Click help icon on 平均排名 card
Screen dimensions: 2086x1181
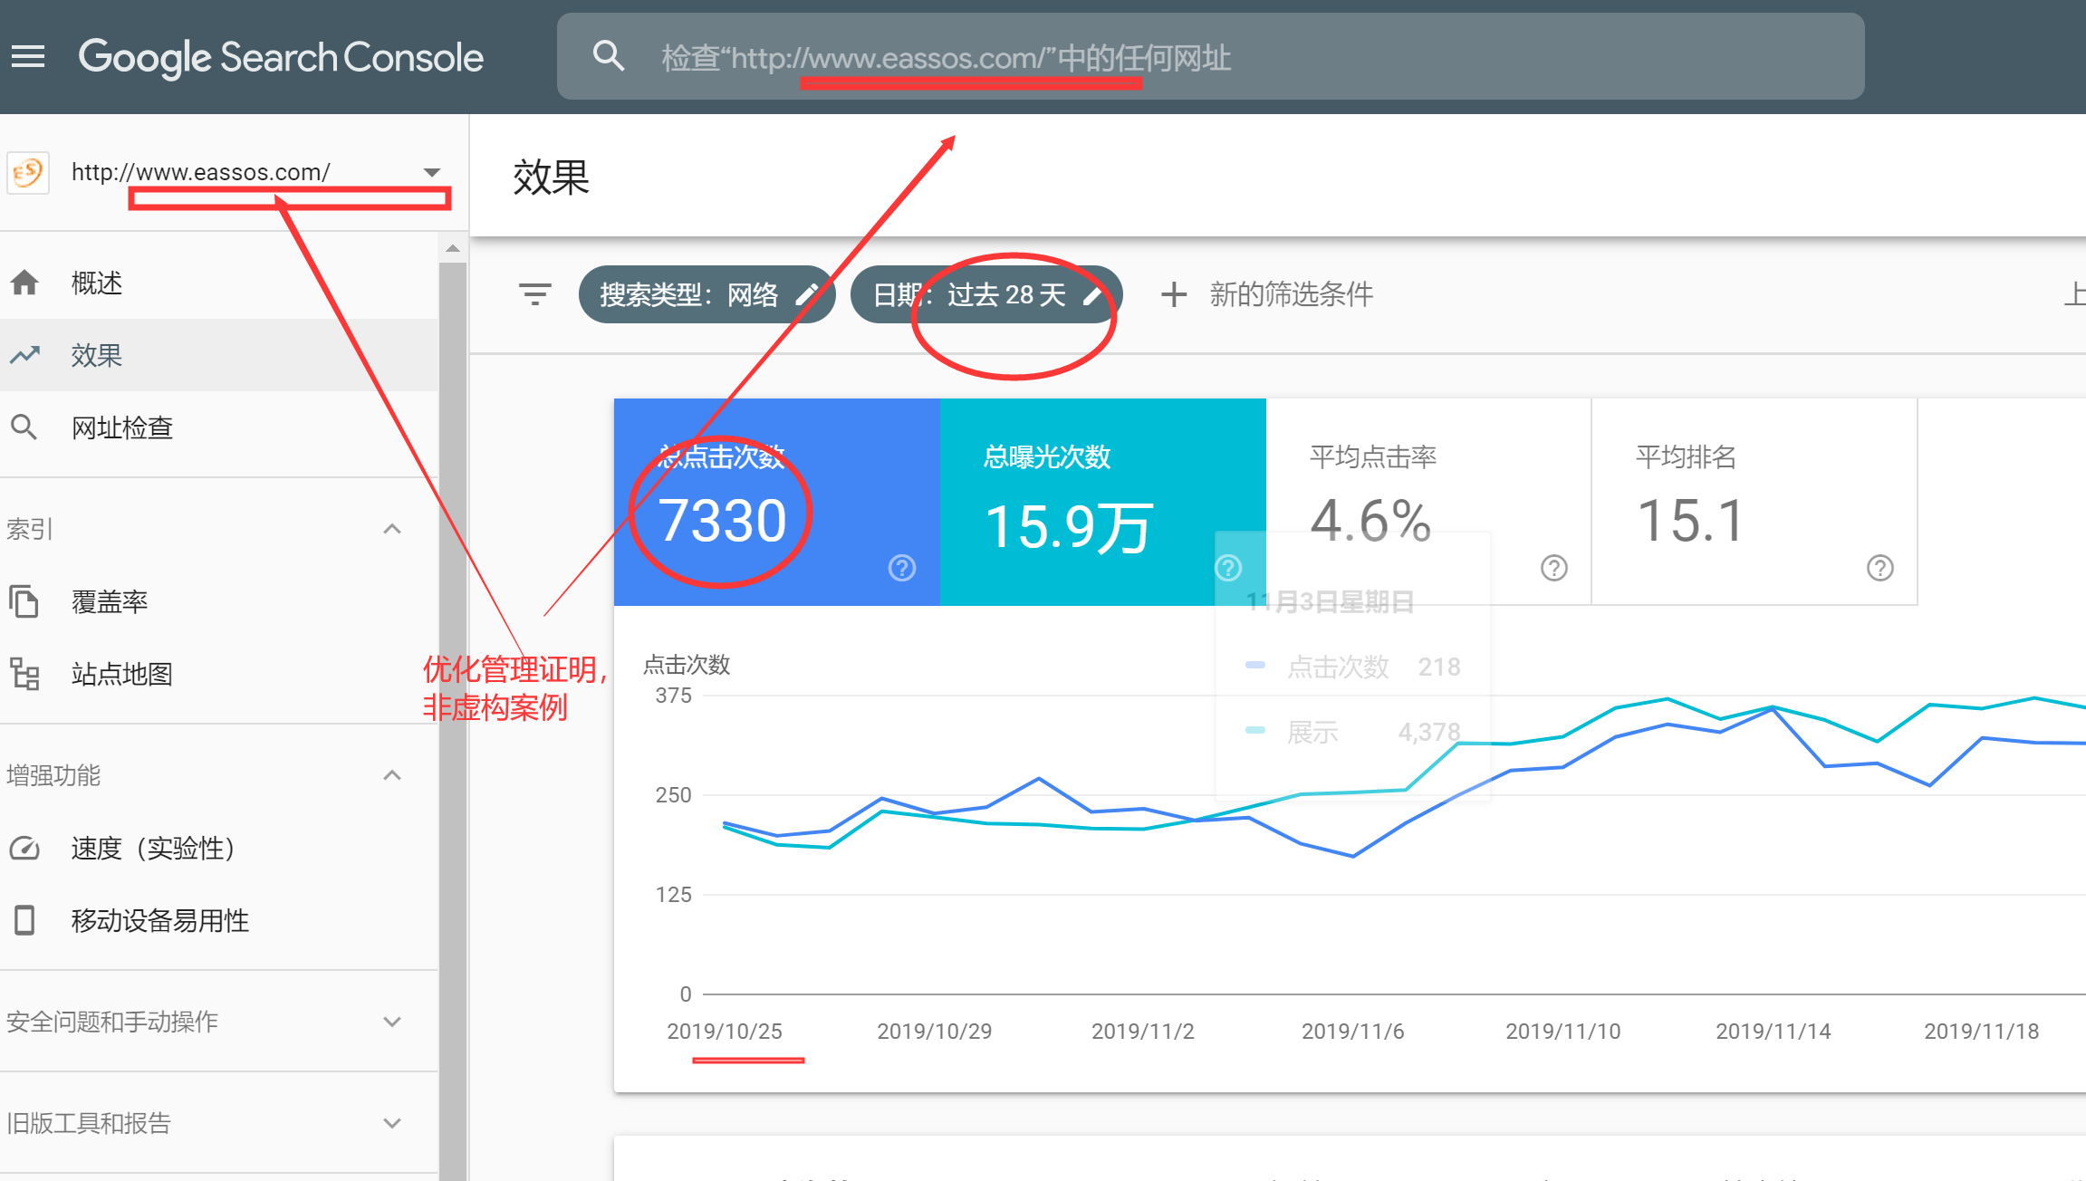(x=1880, y=568)
